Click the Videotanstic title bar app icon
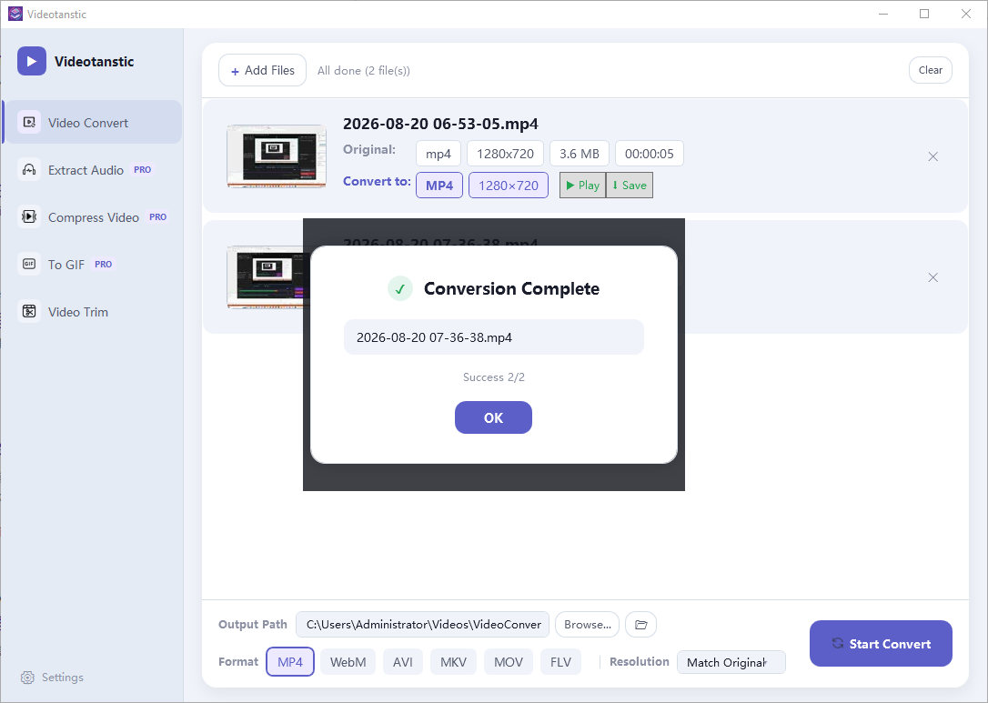 click(15, 14)
